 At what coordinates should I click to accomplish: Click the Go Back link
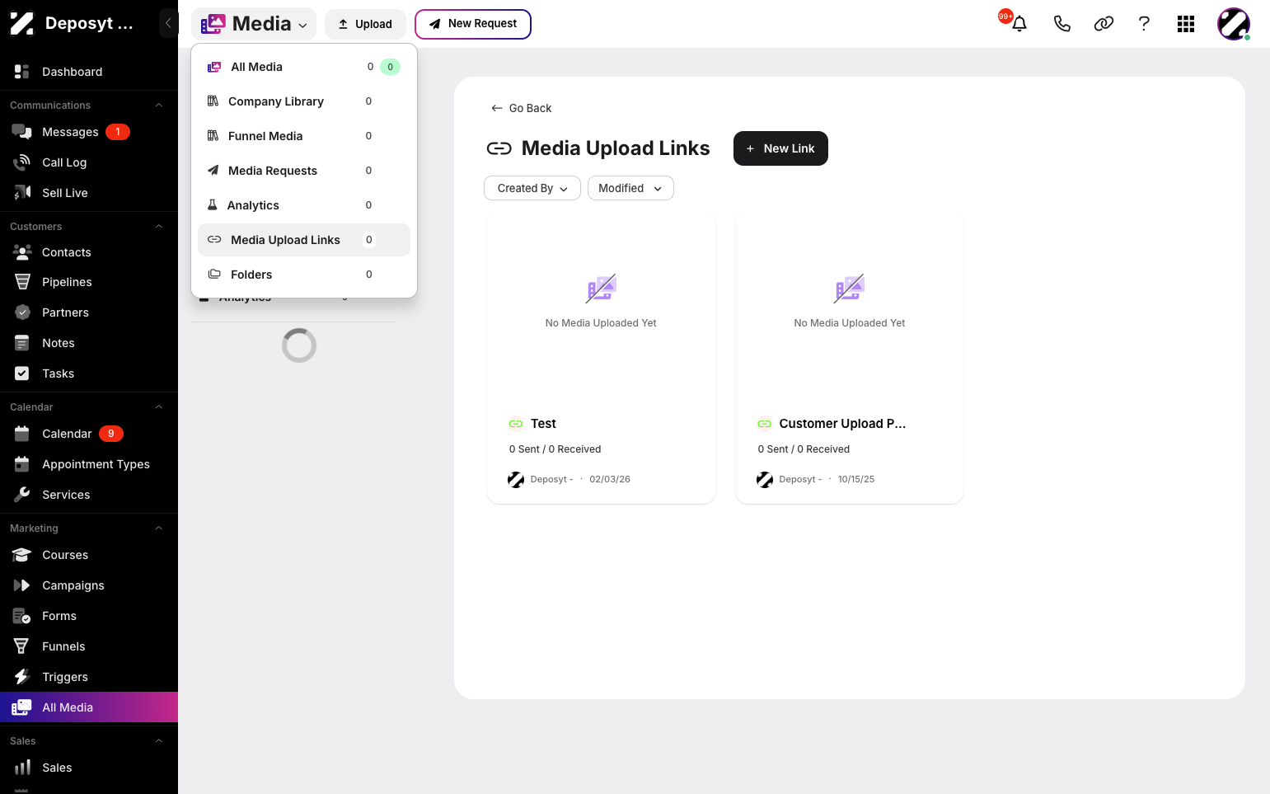click(521, 108)
